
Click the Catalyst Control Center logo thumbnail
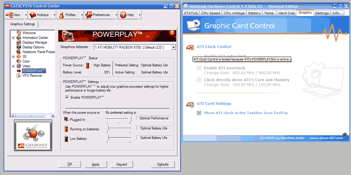pyautogui.click(x=33, y=135)
